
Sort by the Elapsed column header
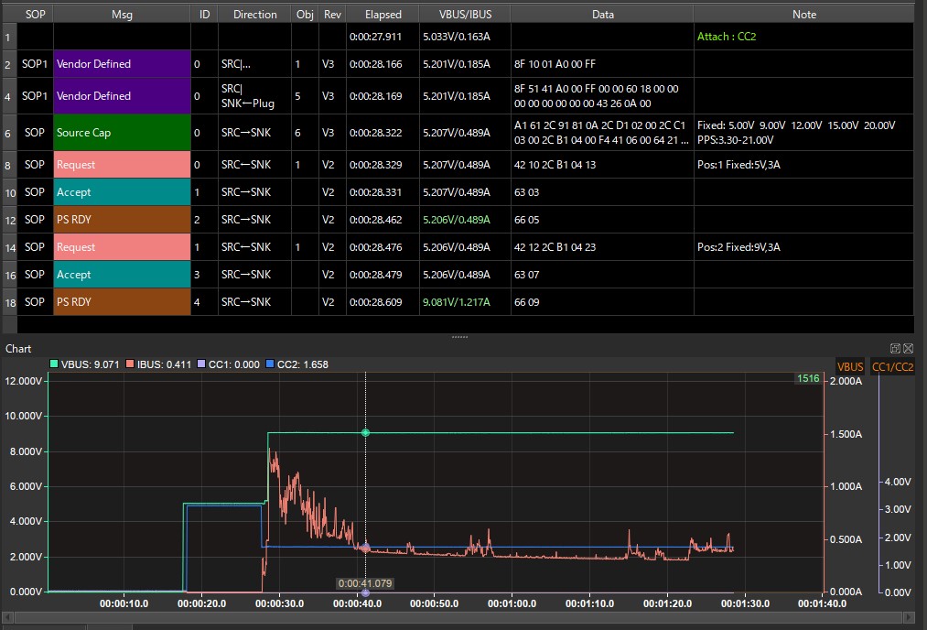pyautogui.click(x=383, y=15)
